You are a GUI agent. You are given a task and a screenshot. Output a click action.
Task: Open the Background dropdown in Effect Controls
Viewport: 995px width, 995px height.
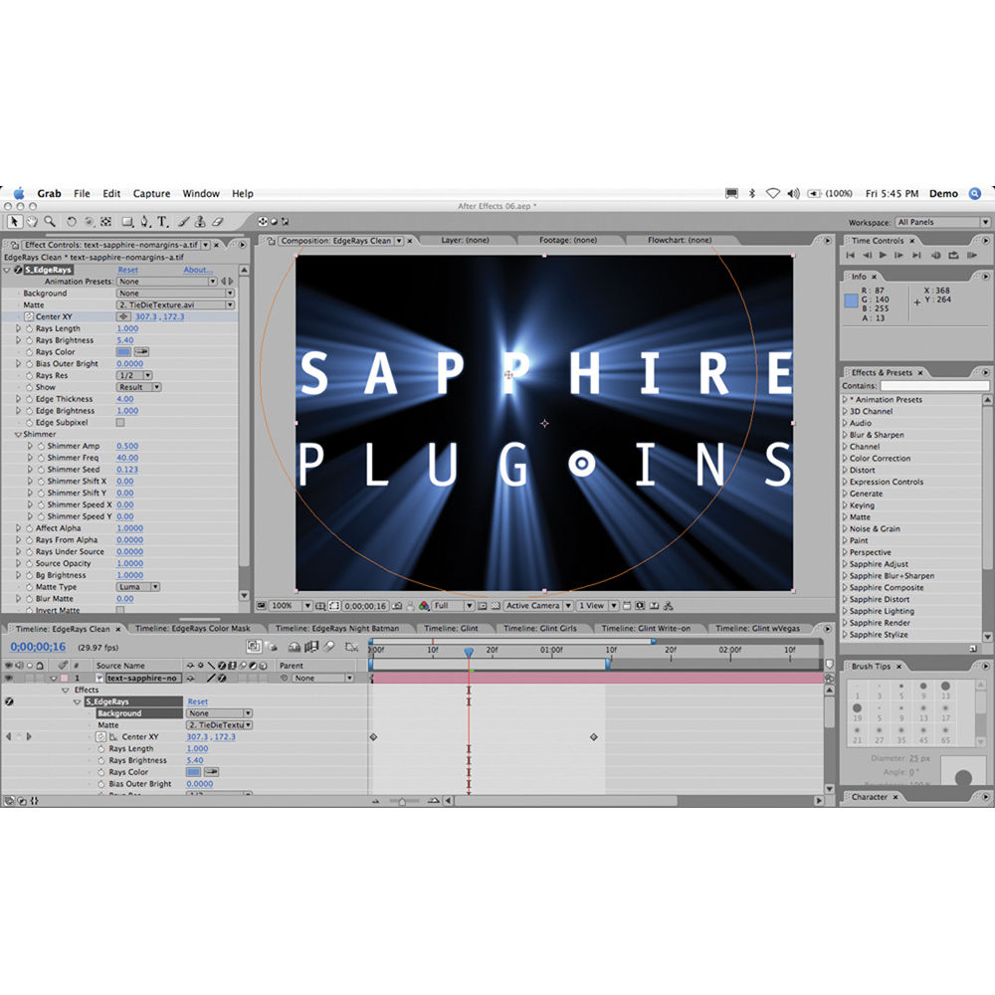coord(176,294)
